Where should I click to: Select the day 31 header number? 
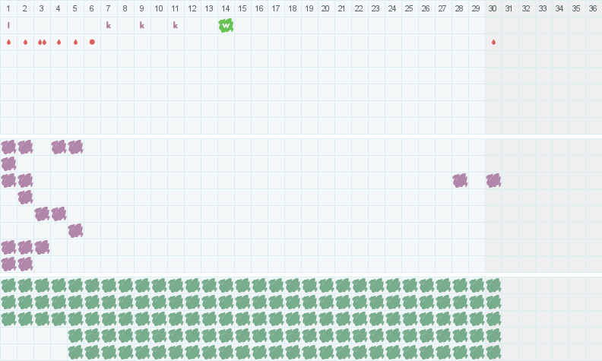(x=510, y=8)
